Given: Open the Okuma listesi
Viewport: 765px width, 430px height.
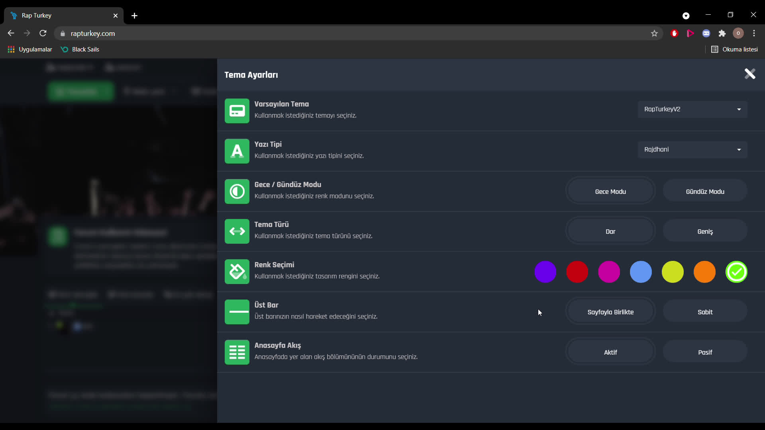Looking at the screenshot, I should click(x=735, y=49).
